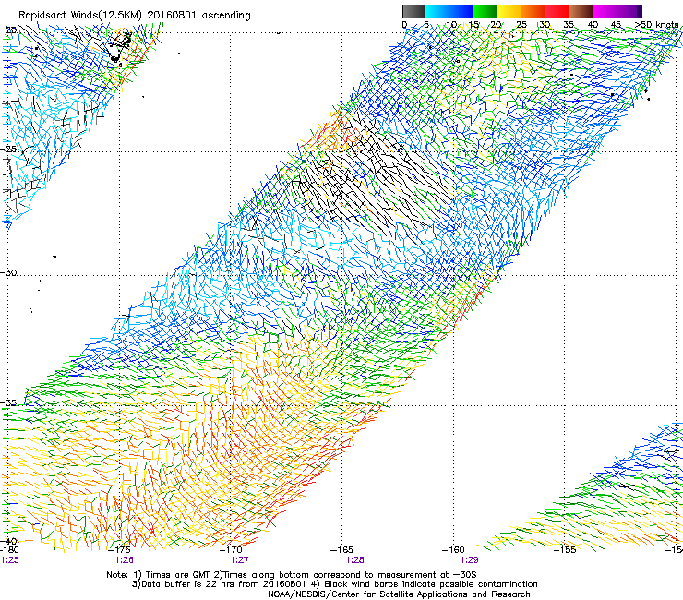Click the 'Data buffer is 22 hrs' note line

click(334, 584)
